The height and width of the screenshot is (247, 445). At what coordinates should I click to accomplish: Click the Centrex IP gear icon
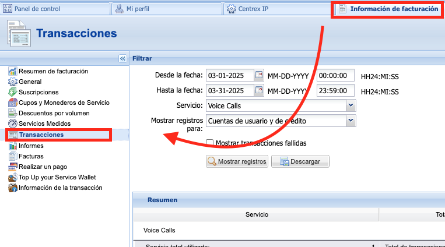pyautogui.click(x=232, y=9)
